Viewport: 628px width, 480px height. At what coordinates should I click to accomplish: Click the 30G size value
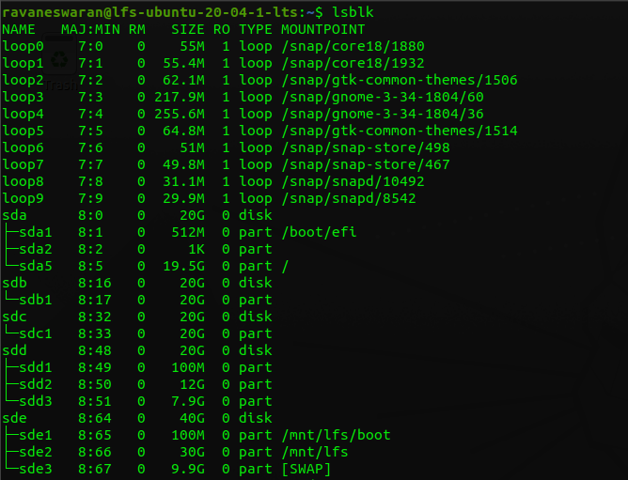pos(192,453)
